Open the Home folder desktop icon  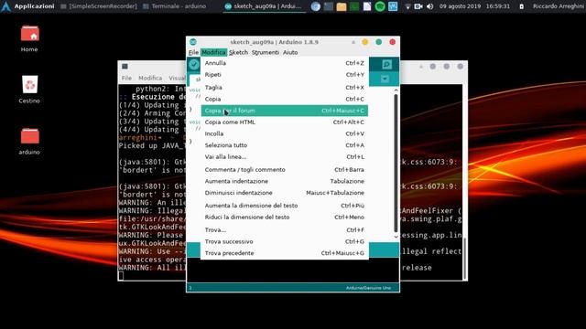coord(29,38)
